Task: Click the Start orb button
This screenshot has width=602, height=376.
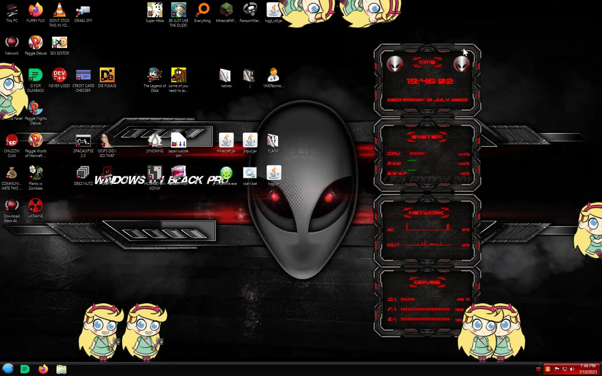Action: [8, 369]
